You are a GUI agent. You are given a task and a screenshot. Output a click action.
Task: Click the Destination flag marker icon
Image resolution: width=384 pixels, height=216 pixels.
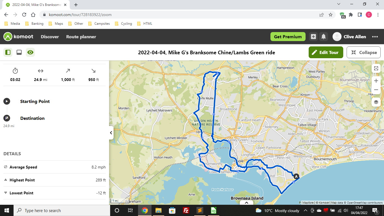[x=7, y=118]
